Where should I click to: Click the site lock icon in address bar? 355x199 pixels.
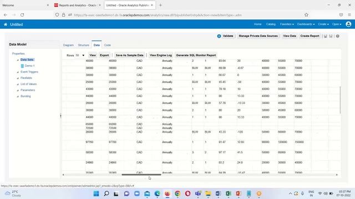[64, 15]
